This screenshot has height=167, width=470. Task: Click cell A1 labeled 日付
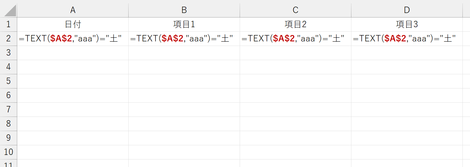click(73, 24)
